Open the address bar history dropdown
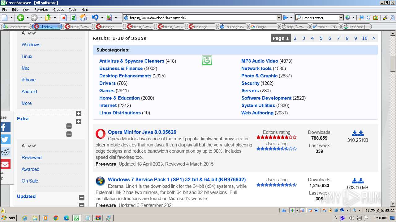 279,18
